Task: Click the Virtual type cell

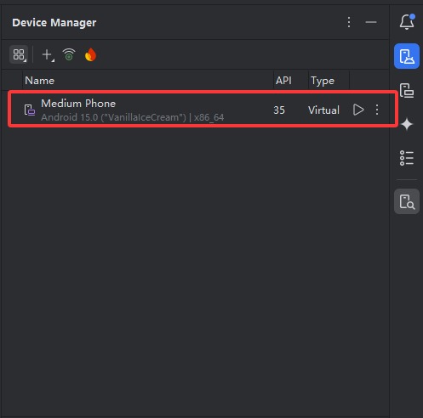Action: point(323,110)
